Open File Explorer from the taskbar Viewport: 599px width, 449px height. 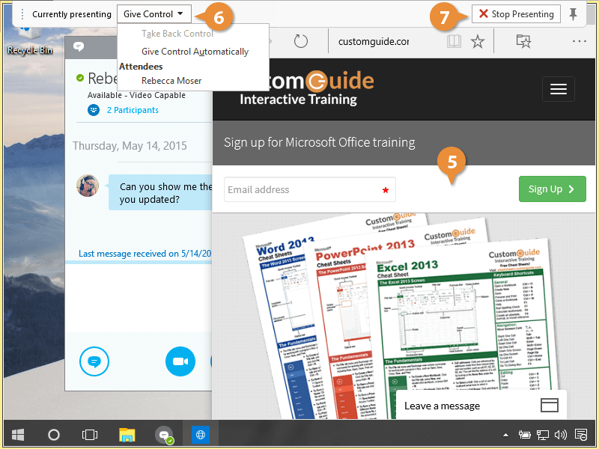click(x=127, y=434)
